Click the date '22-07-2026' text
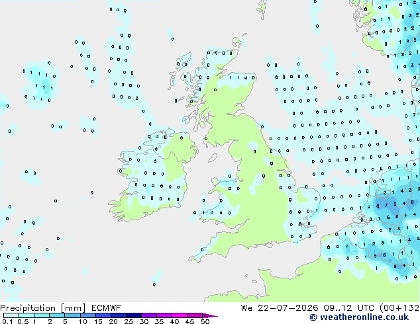420x324 pixels. point(288,308)
